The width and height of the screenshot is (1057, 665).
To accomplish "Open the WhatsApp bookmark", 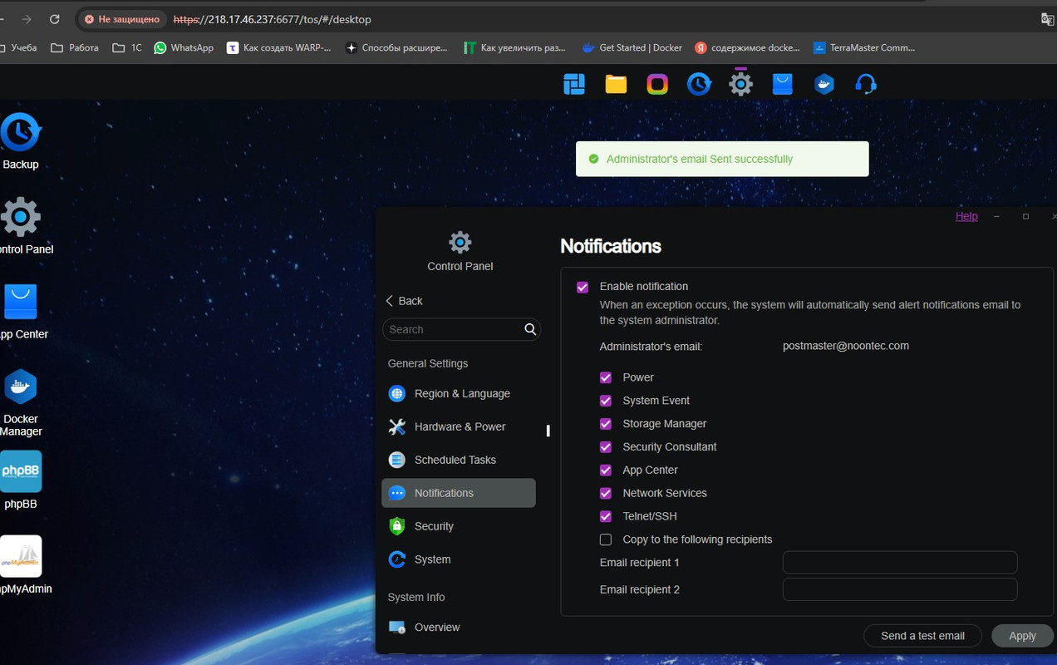I will 184,48.
